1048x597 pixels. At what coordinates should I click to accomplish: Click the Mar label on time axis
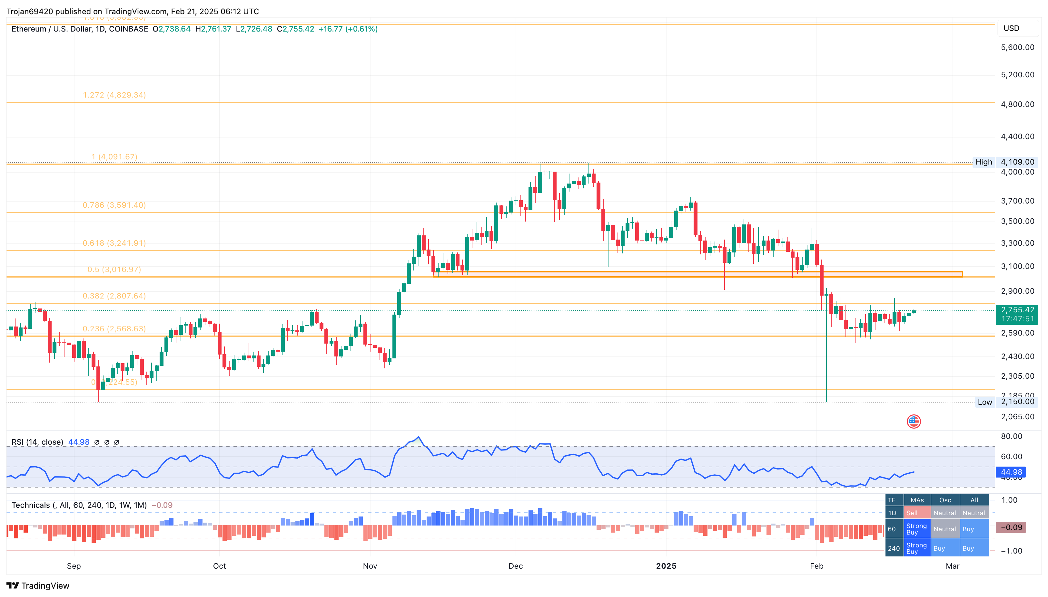click(952, 566)
